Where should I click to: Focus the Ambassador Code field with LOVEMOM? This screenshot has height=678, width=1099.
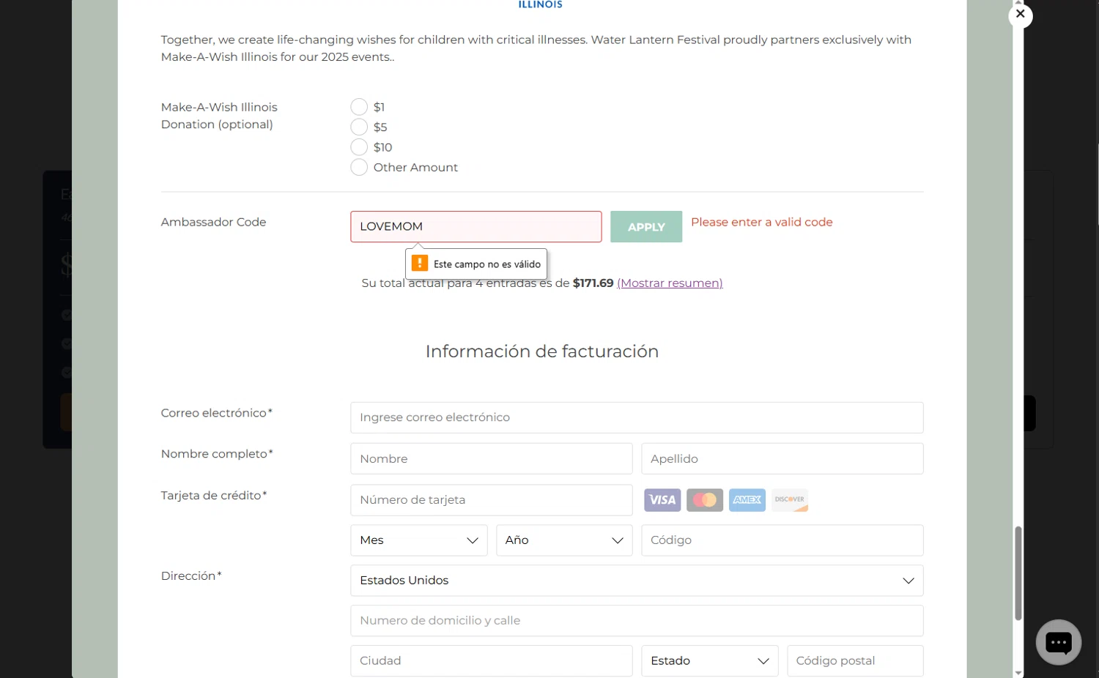pos(476,227)
